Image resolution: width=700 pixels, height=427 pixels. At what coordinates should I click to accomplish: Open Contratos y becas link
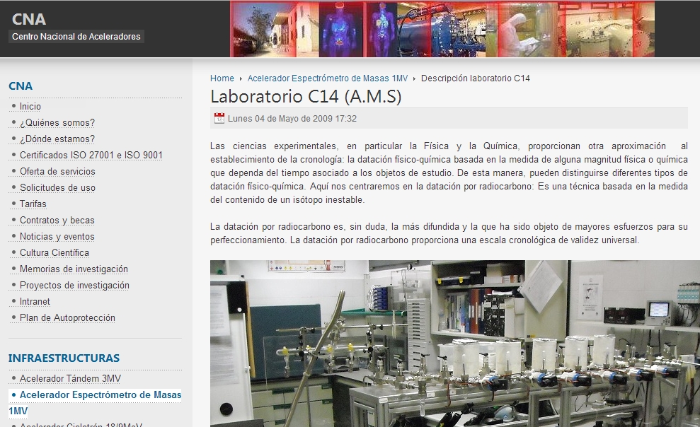57,221
